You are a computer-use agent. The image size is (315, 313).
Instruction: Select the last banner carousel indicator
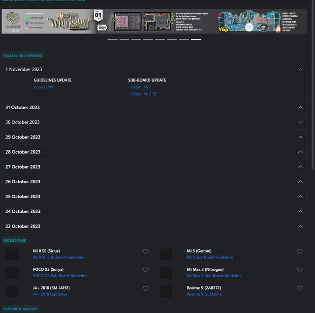(x=195, y=40)
